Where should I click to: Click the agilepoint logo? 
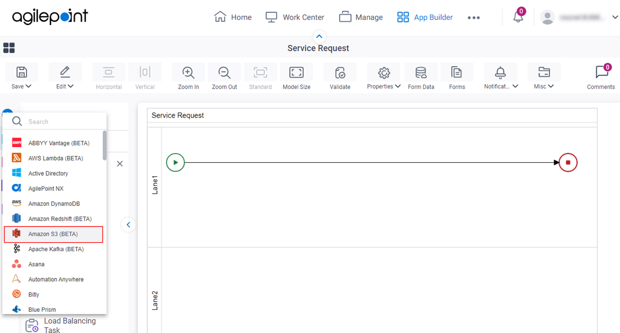pos(50,16)
